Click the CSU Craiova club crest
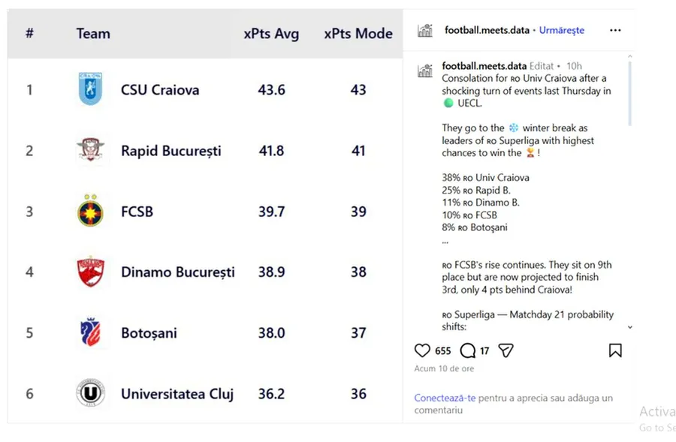 [x=90, y=89]
